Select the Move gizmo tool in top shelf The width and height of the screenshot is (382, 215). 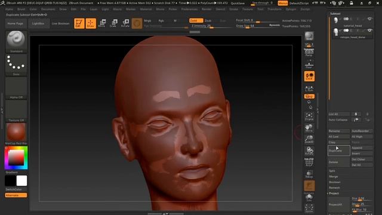tap(102, 23)
